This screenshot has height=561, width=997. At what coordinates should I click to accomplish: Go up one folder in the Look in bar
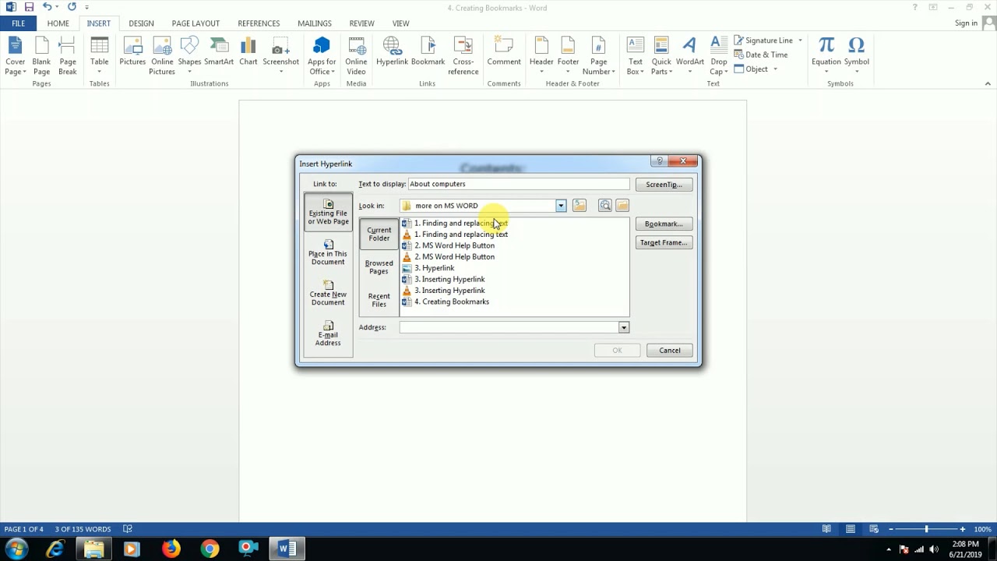[x=579, y=206]
